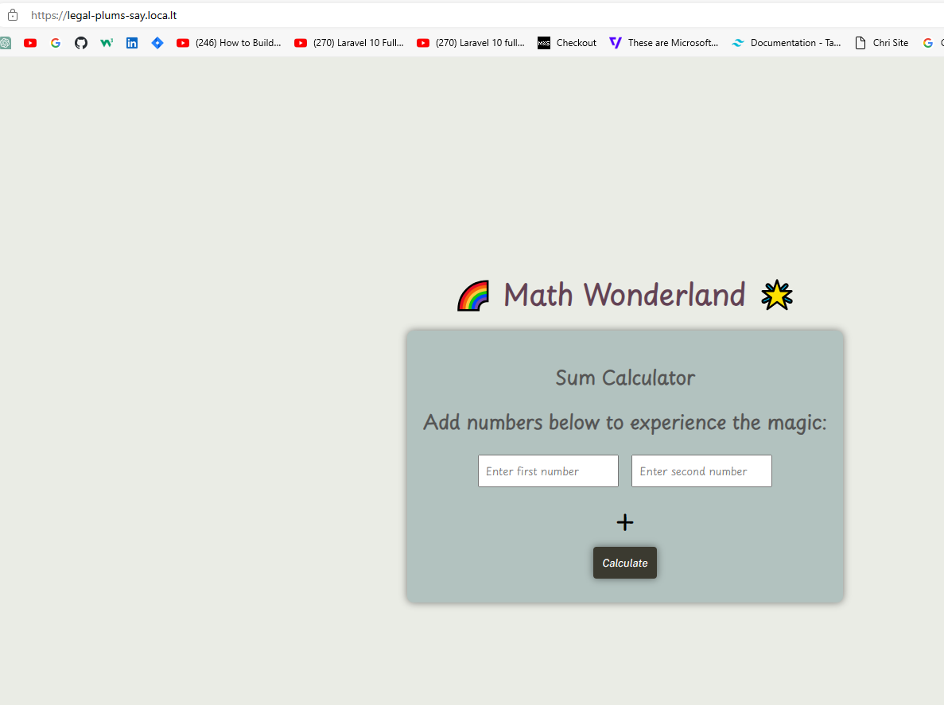Focus the 'Enter second number' field
The height and width of the screenshot is (705, 944).
[701, 471]
